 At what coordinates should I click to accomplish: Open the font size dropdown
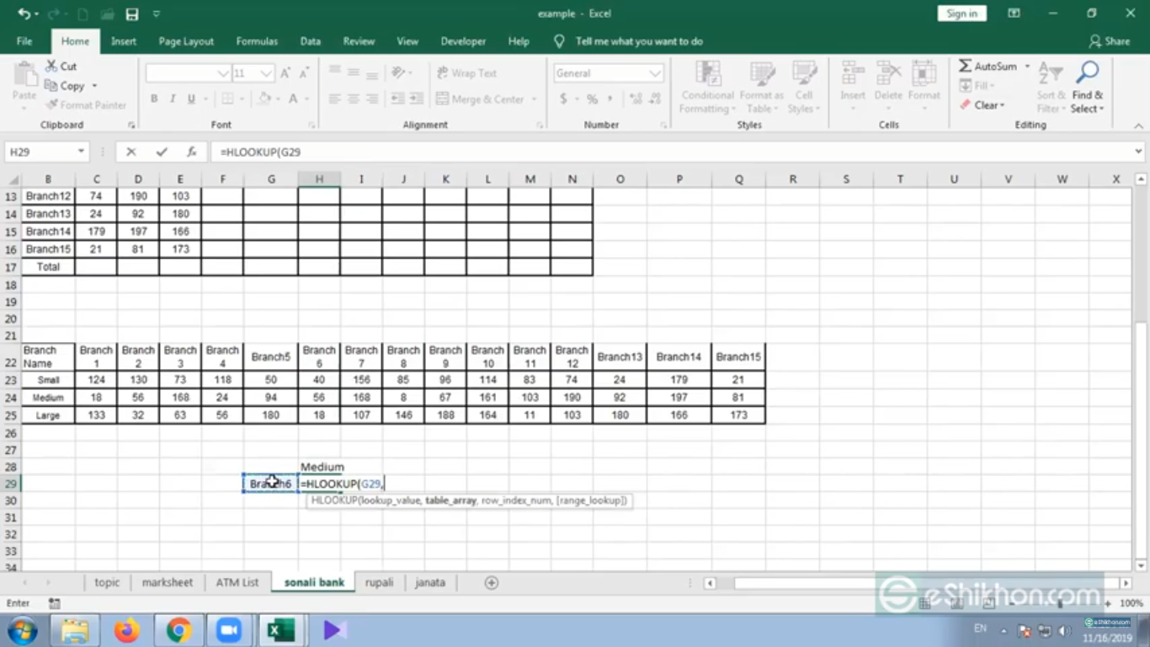267,73
